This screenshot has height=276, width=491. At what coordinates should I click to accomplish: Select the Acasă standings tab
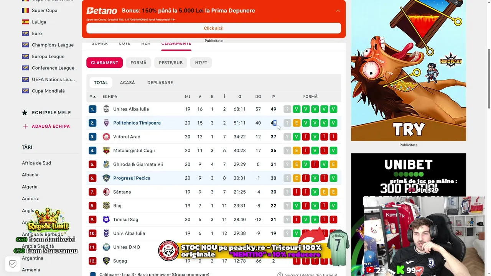(127, 82)
